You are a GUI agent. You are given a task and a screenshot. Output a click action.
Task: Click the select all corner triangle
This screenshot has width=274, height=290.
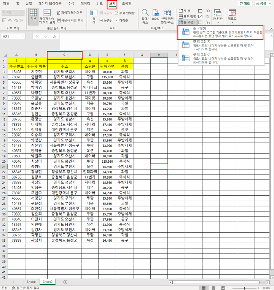[x=5, y=55]
